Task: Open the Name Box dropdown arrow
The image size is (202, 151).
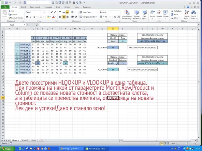Action: 24,25
